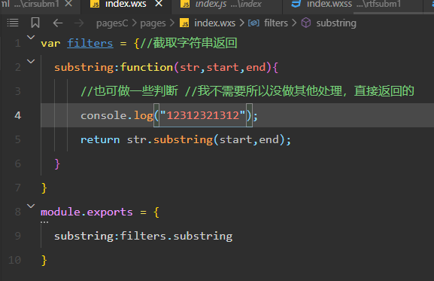
Task: Click console.log on line 4
Action: tap(117, 115)
